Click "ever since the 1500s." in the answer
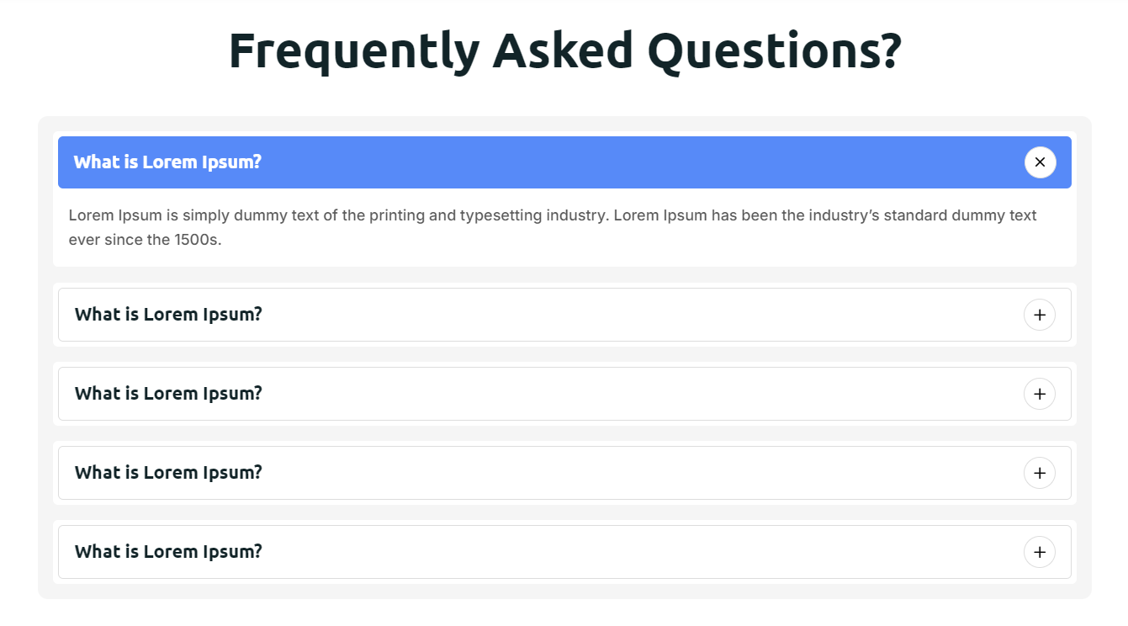This screenshot has width=1128, height=626. [145, 241]
